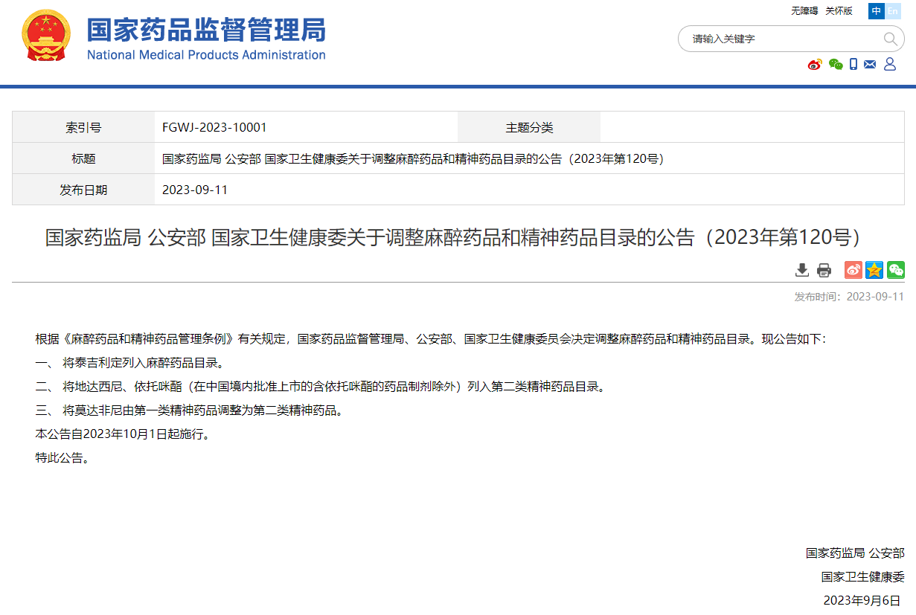
Task: Select the Chinese language option 中
Action: pyautogui.click(x=876, y=11)
